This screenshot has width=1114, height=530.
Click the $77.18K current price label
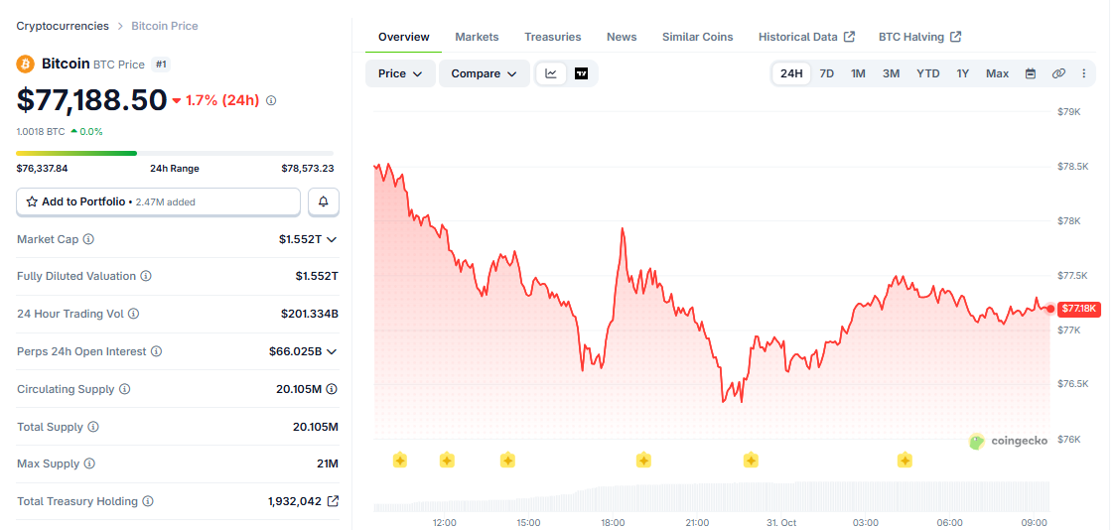click(x=1079, y=309)
